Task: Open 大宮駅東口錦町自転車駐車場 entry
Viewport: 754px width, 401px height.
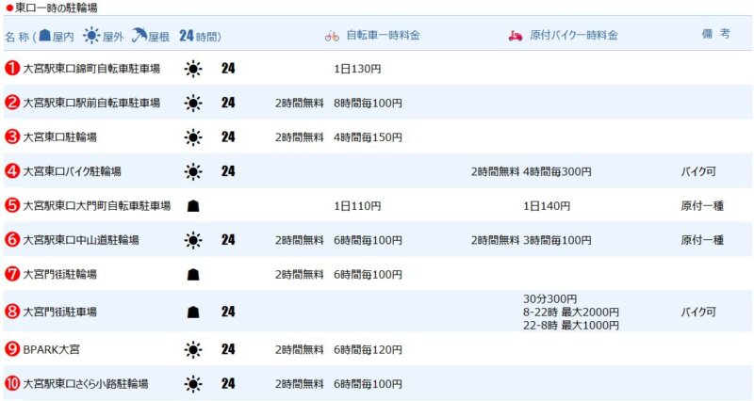Action: tap(91, 69)
